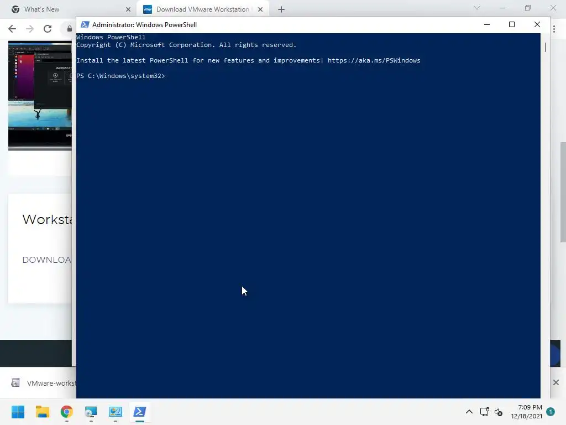Viewport: 566px width, 425px height.
Task: Click the Chrome lock site-info icon
Action: click(x=69, y=29)
